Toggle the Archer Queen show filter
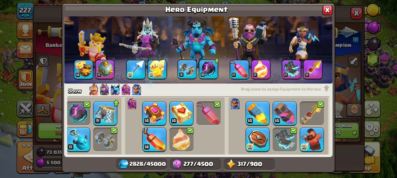 pos(104,90)
